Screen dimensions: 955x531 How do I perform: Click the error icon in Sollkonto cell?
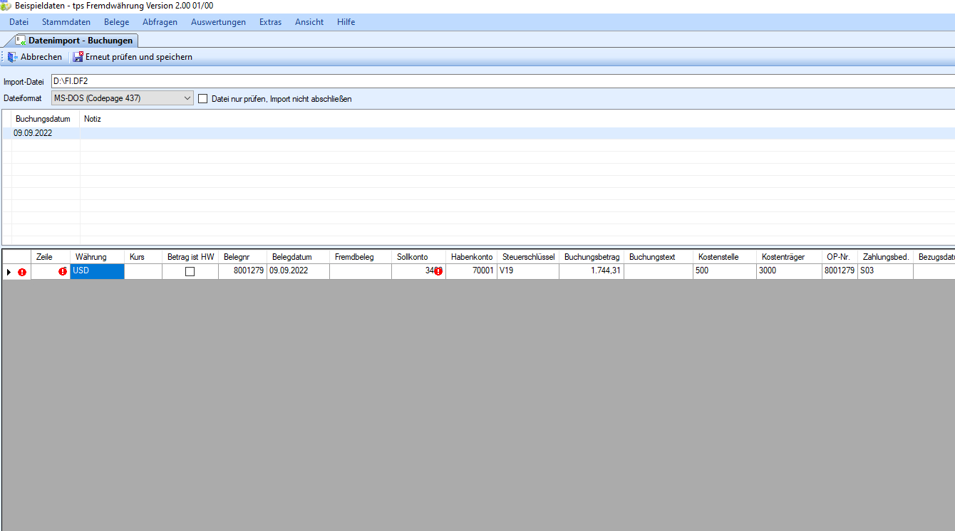tap(438, 271)
